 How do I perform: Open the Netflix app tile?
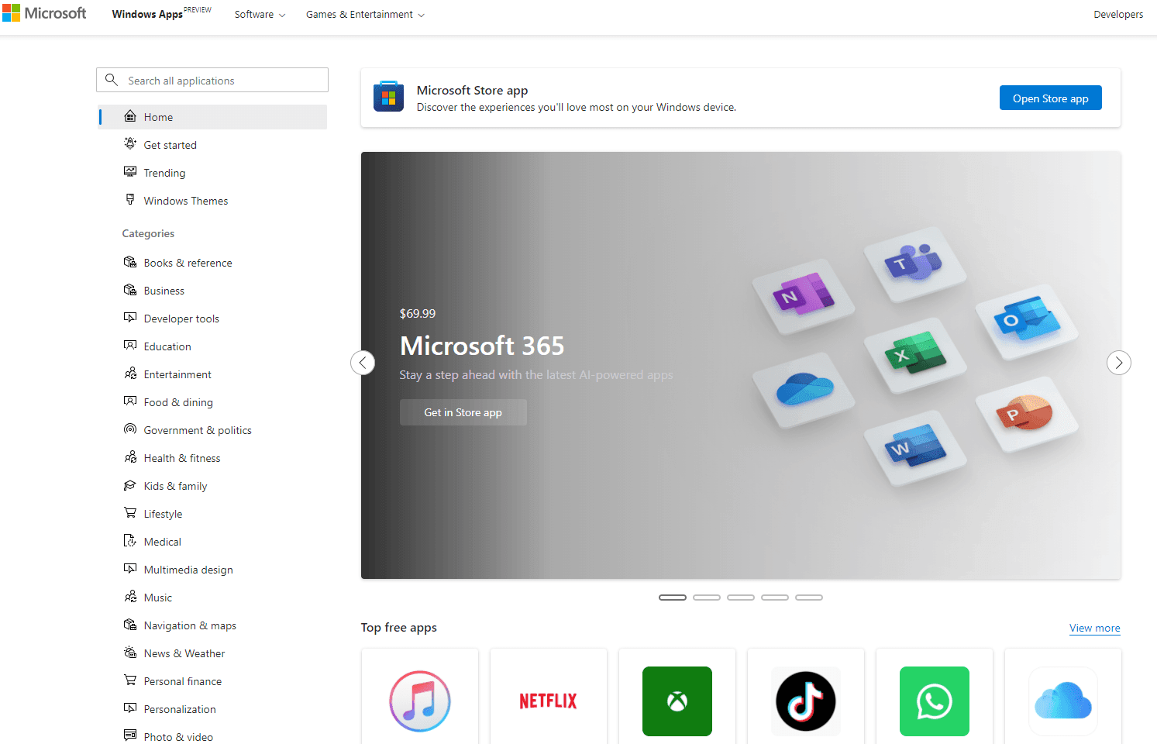pyautogui.click(x=549, y=697)
